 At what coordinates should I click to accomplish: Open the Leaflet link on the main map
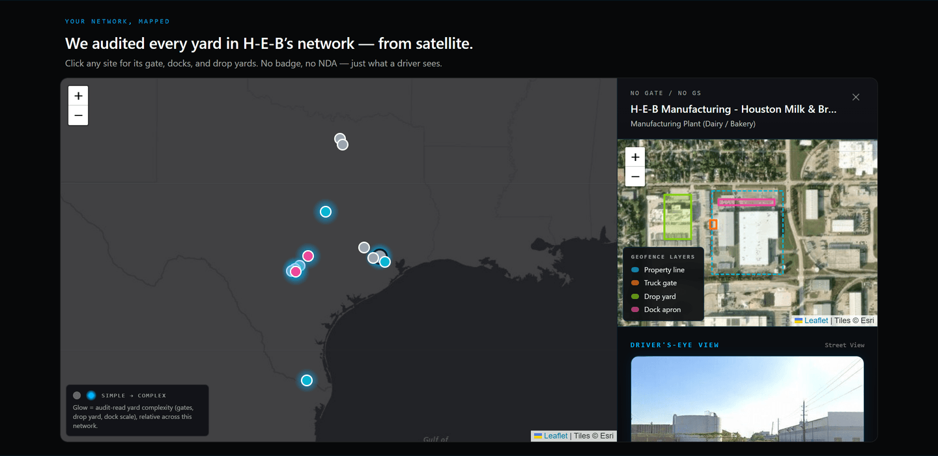coord(556,436)
